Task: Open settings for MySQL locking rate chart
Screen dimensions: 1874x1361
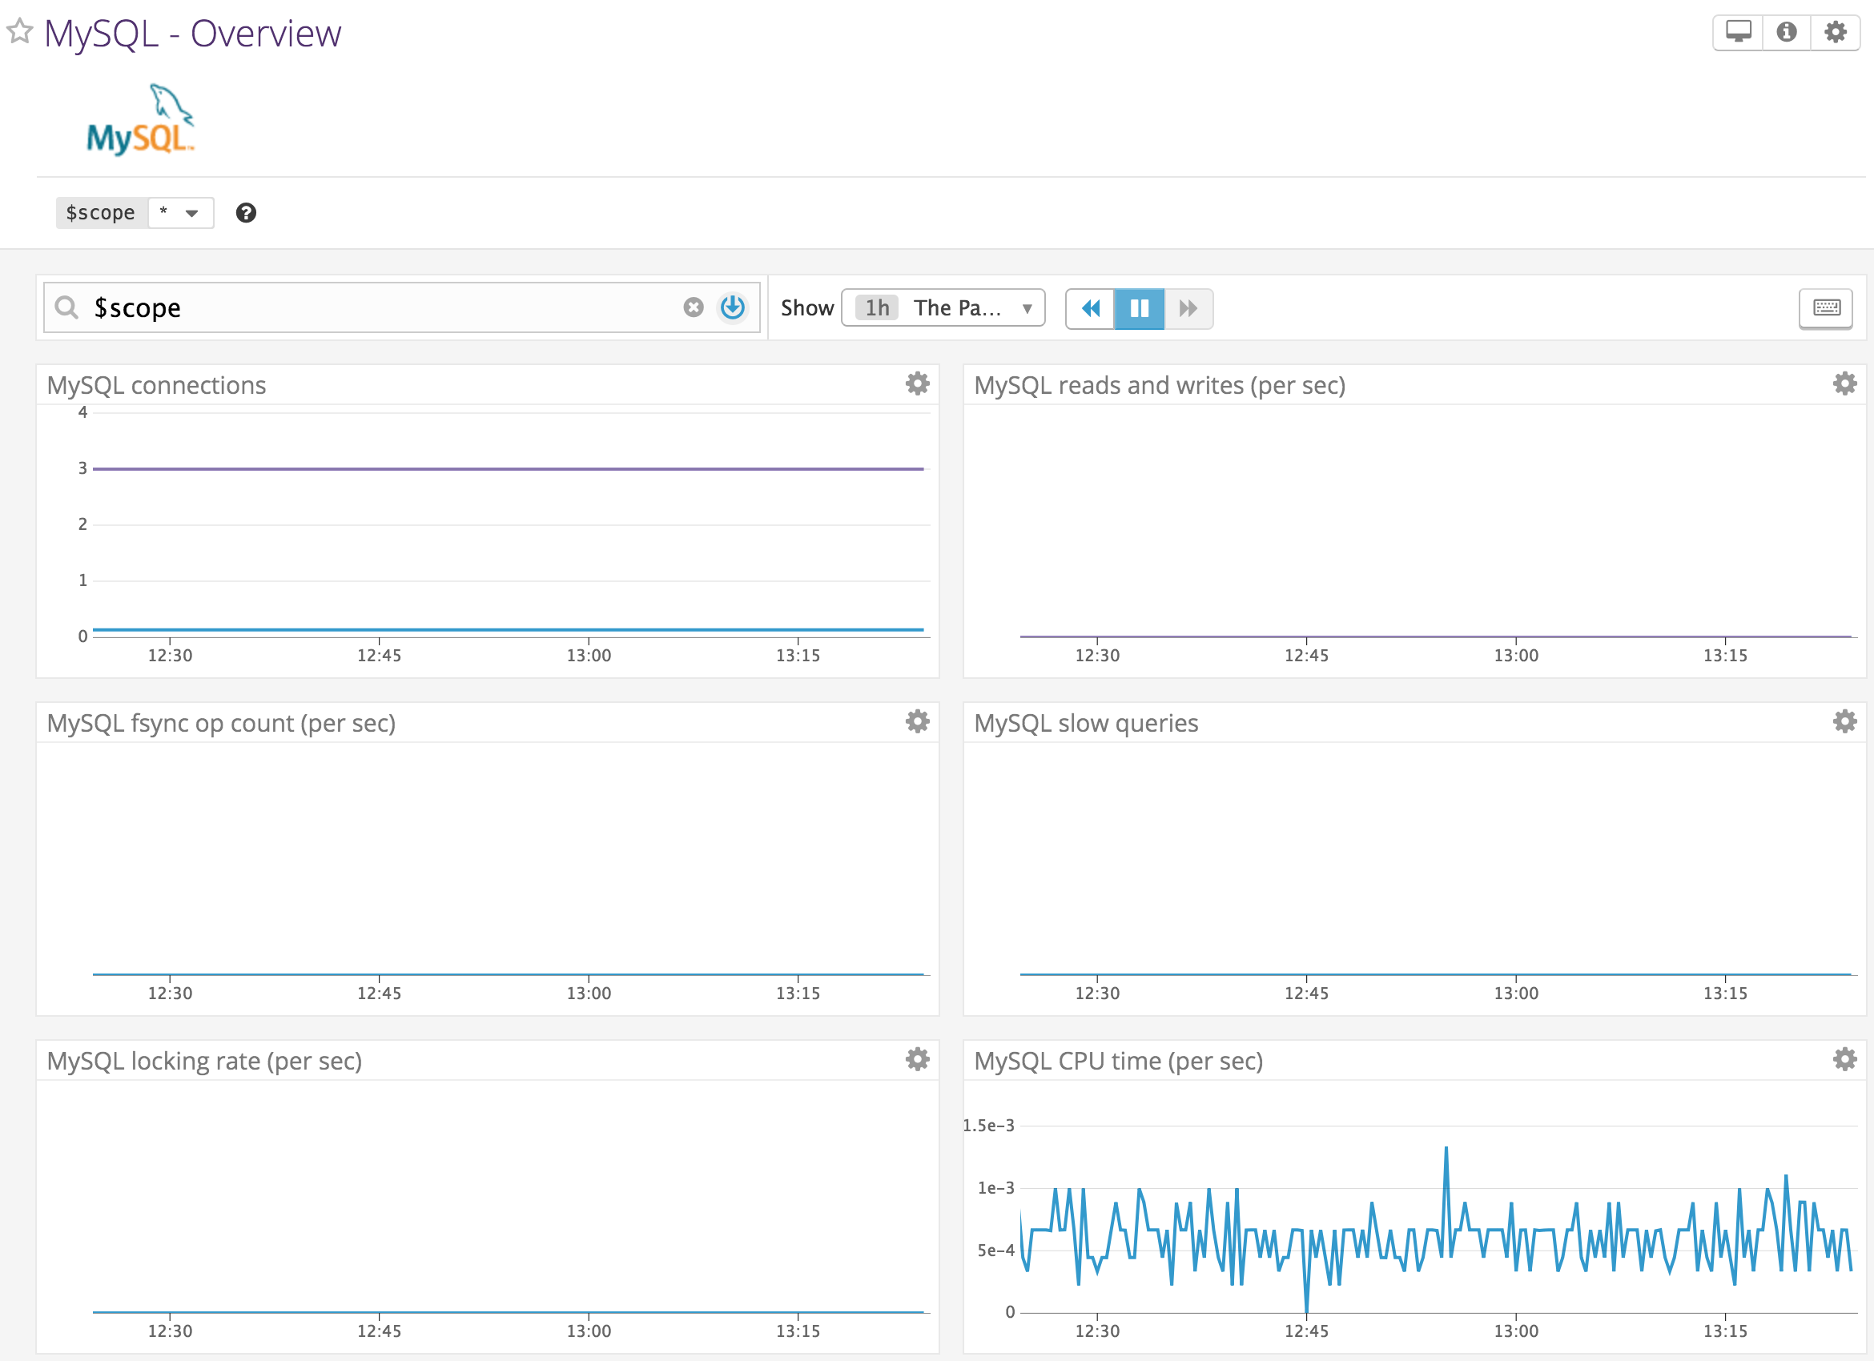Action: pos(917,1059)
